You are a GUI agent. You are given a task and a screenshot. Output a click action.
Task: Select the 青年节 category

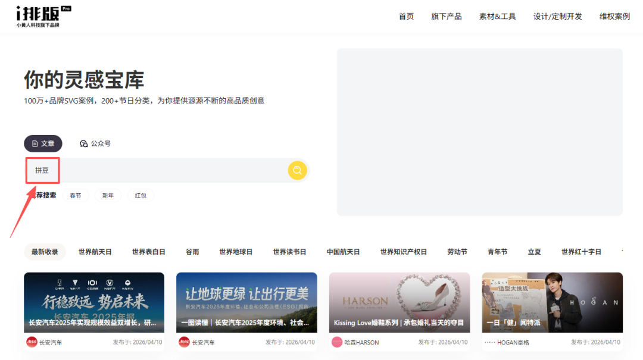(497, 252)
